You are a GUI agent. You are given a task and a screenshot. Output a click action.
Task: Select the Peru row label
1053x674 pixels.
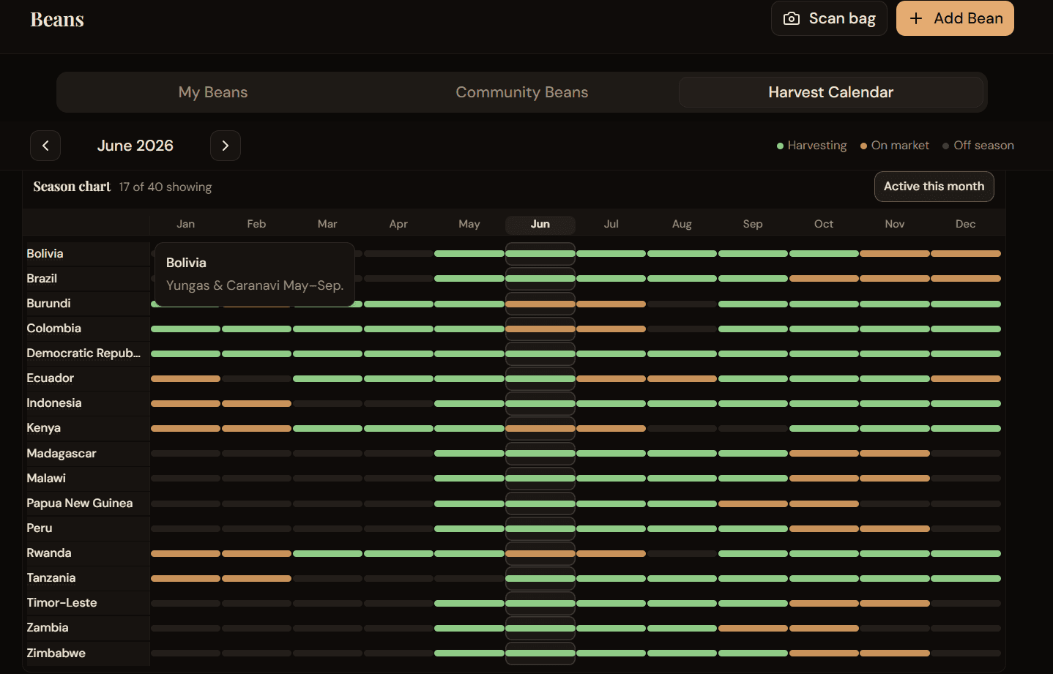click(39, 528)
